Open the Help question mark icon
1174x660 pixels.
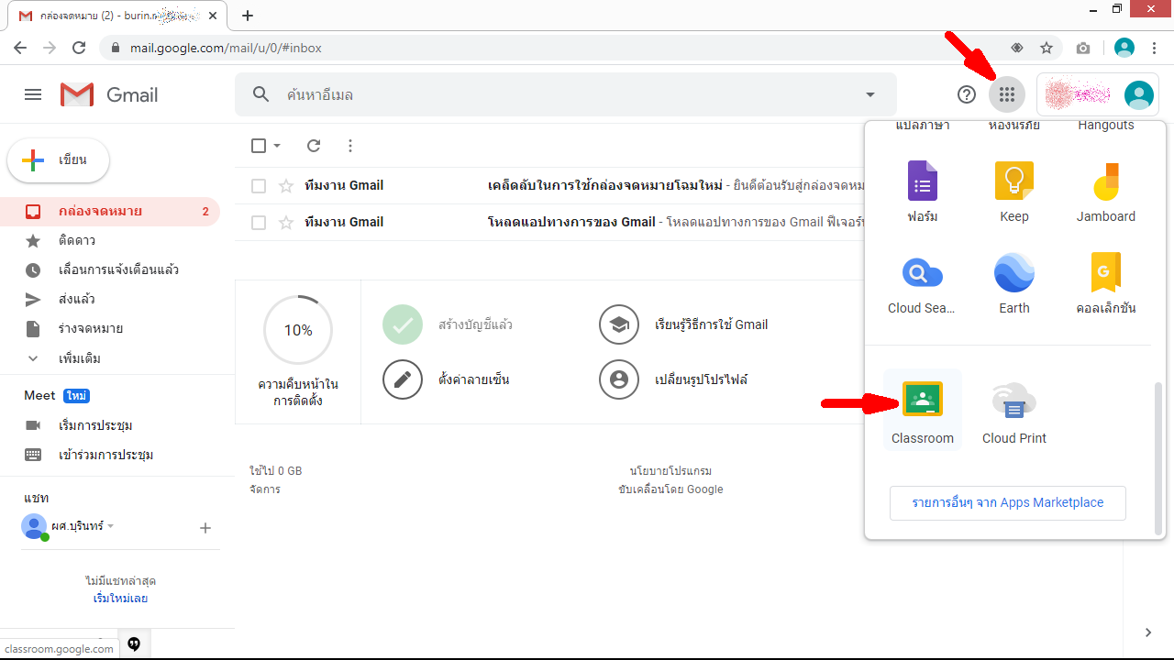click(967, 94)
